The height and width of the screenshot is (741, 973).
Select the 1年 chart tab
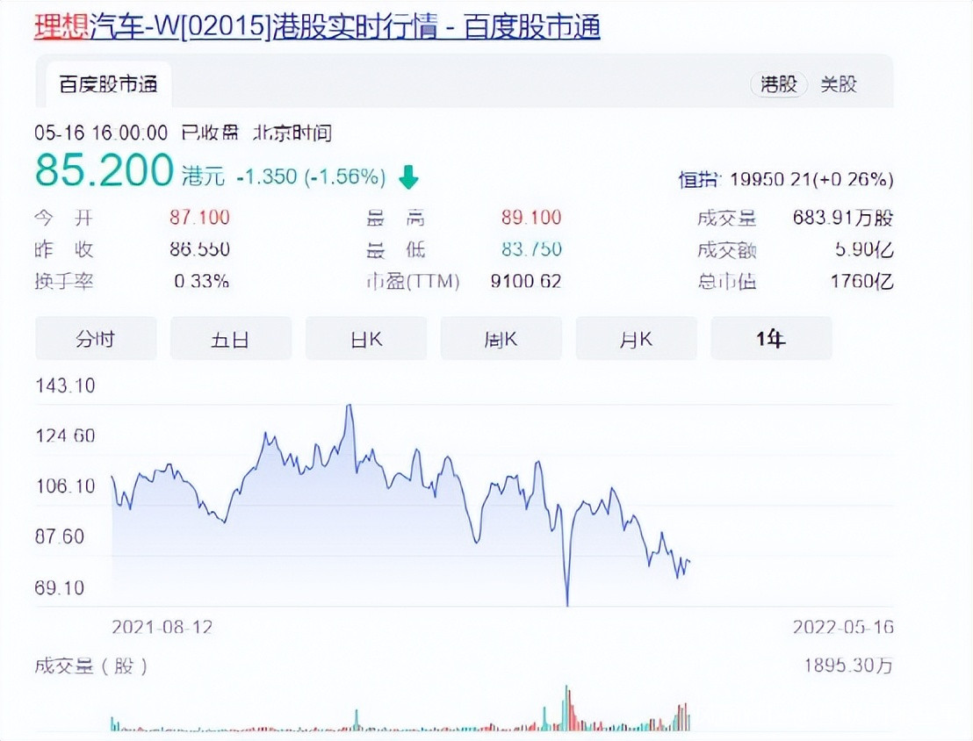[x=771, y=338]
